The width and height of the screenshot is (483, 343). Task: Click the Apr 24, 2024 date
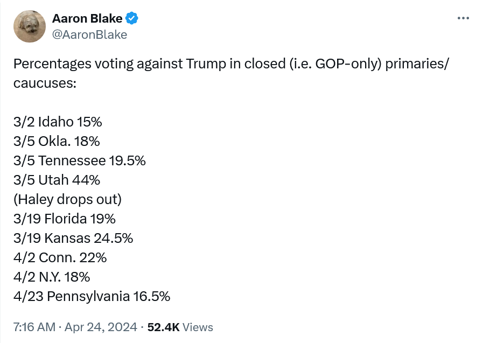(101, 327)
